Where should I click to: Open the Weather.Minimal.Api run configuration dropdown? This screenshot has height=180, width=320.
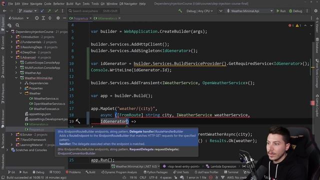click(x=249, y=11)
